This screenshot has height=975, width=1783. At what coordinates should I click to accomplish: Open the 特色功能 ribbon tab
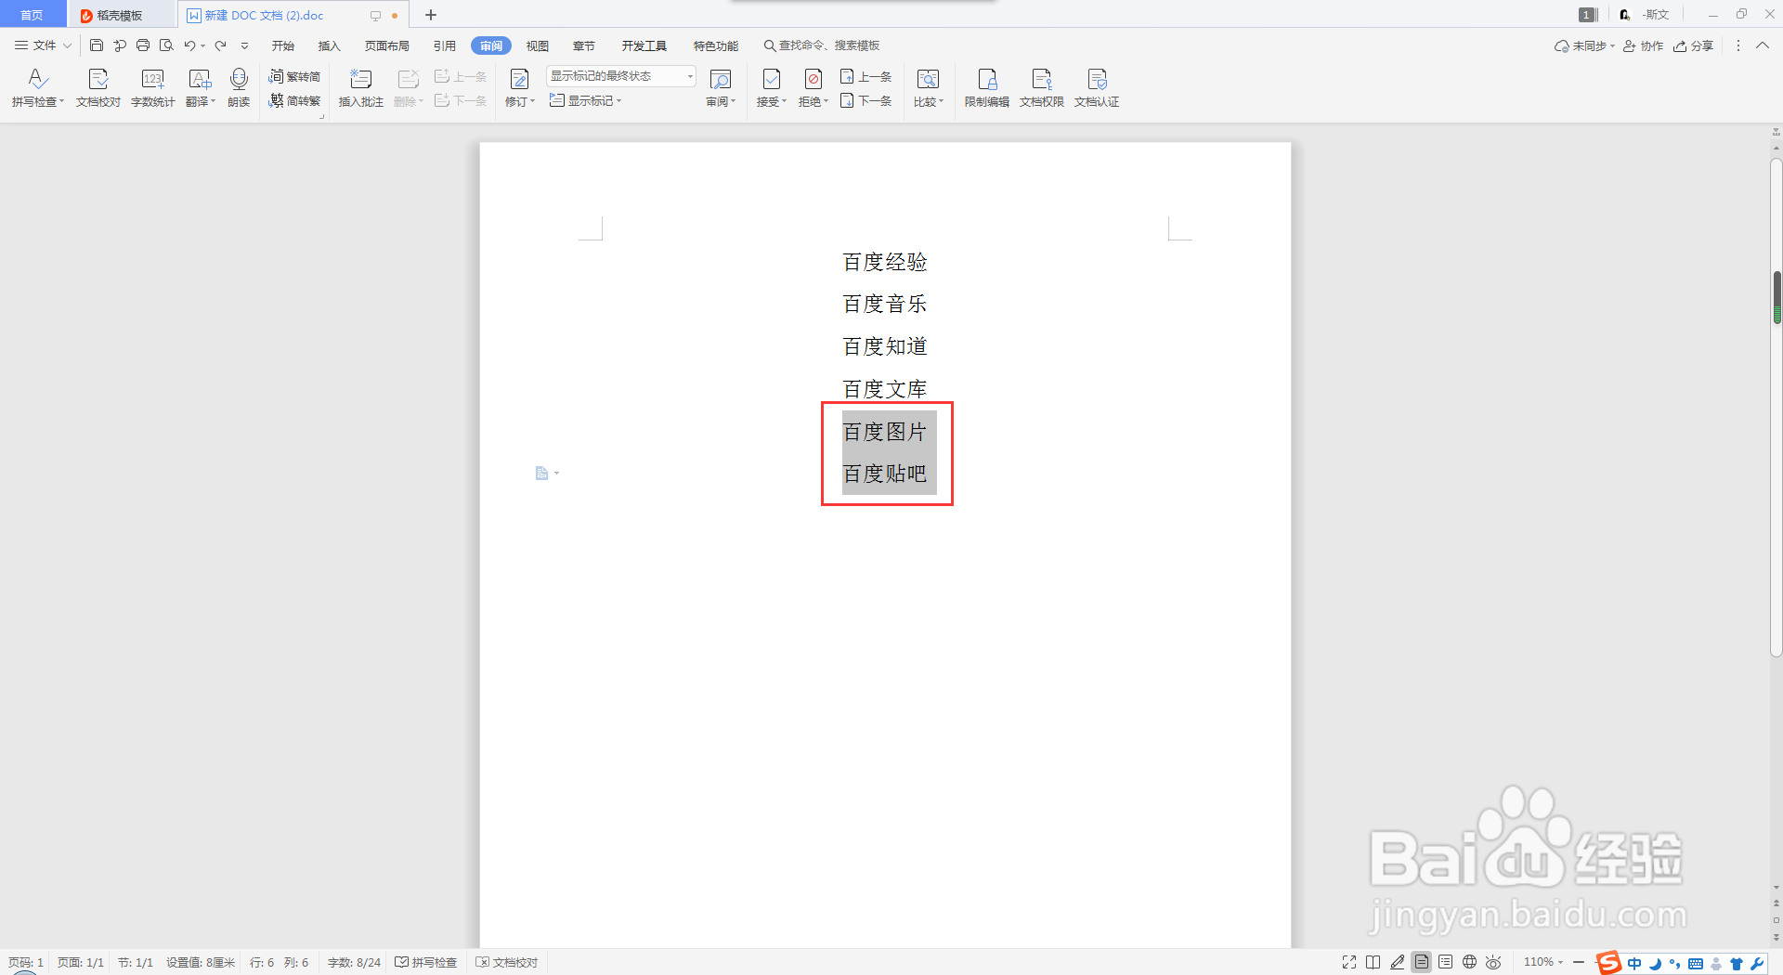click(x=716, y=45)
